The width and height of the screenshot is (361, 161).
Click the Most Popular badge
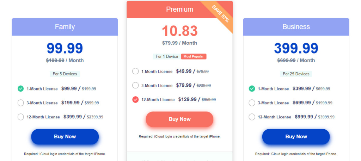coord(194,57)
